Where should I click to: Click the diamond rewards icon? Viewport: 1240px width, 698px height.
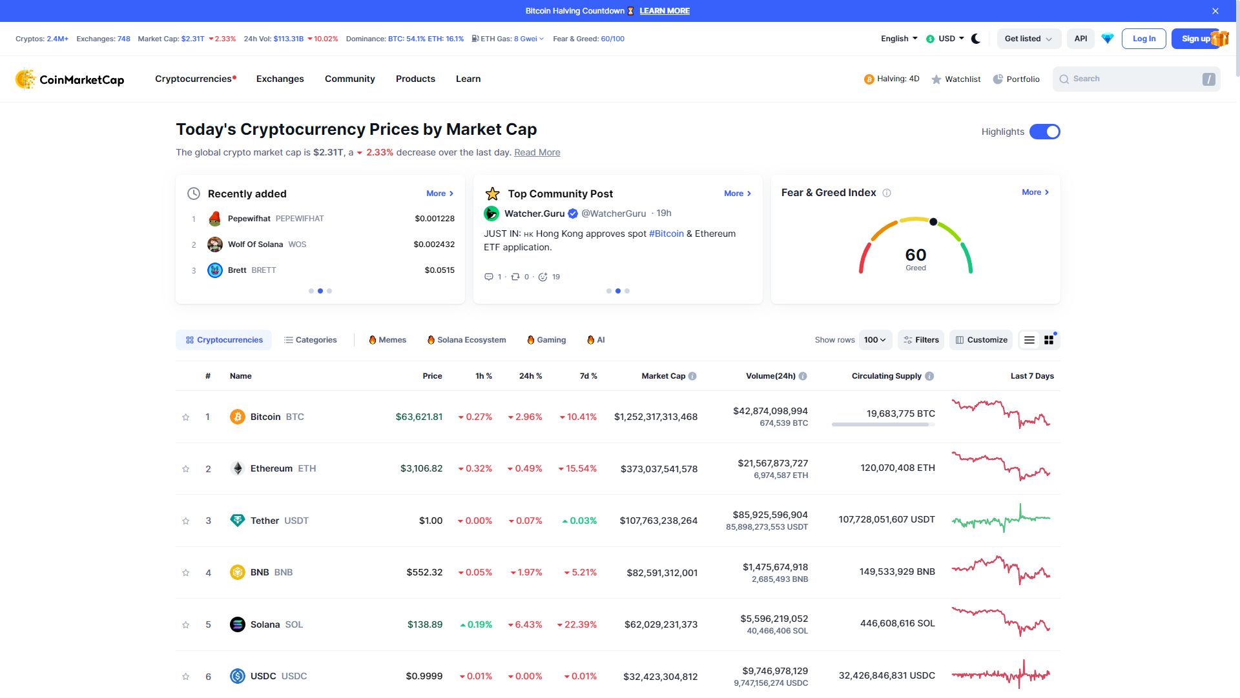tap(1108, 39)
